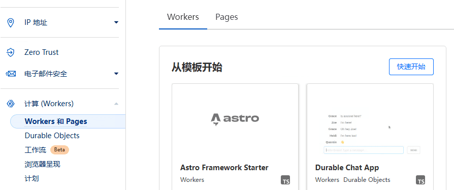Open Durable Objects in sidebar
Screen dimensions: 454x190
52,136
